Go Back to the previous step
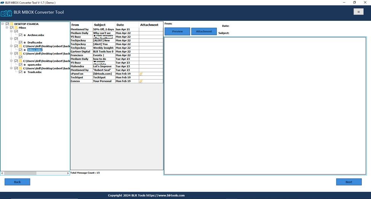Image resolution: width=371 pixels, height=199 pixels. [x=17, y=182]
